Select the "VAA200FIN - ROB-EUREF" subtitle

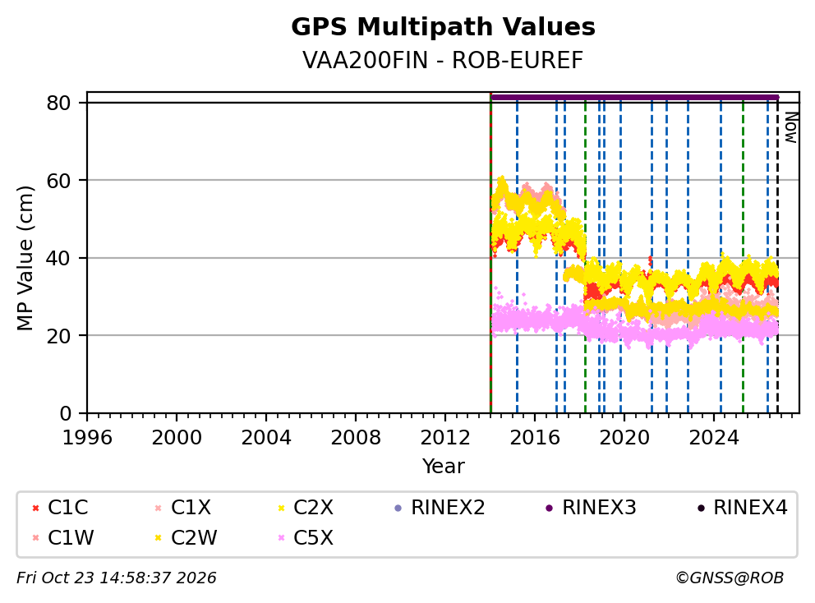[443, 61]
